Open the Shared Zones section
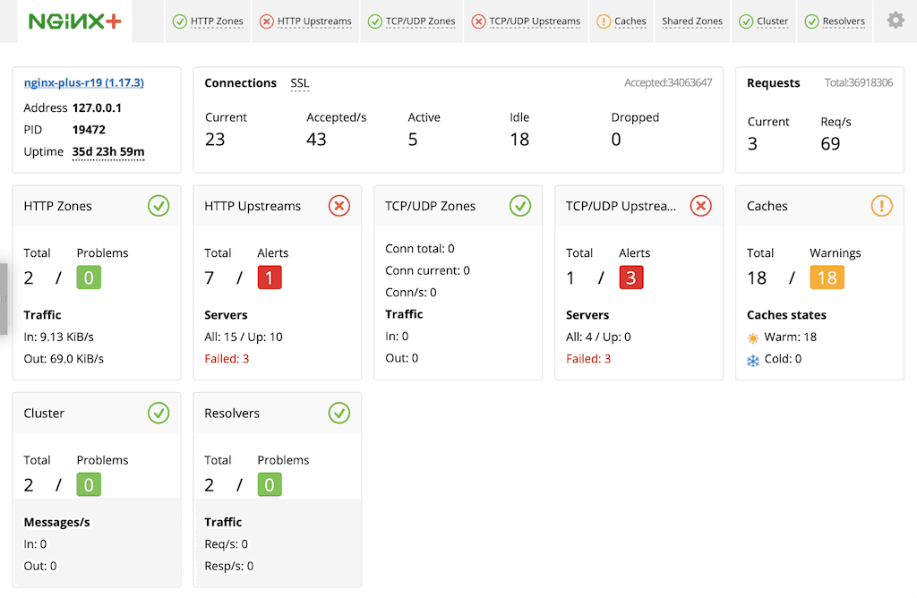Viewport: 917px width, 598px height. 692,21
